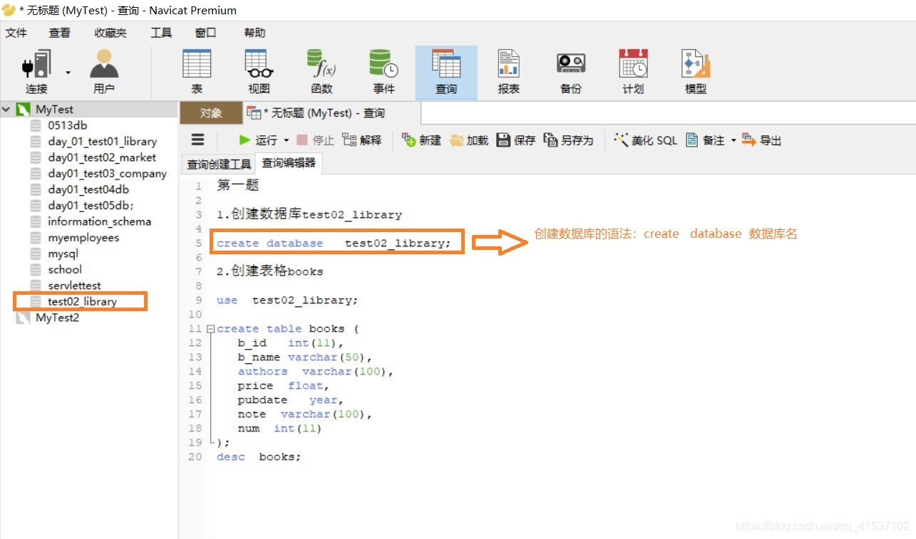Select the Table (表) toolbar icon
Viewport: 916px width, 539px height.
[x=197, y=72]
